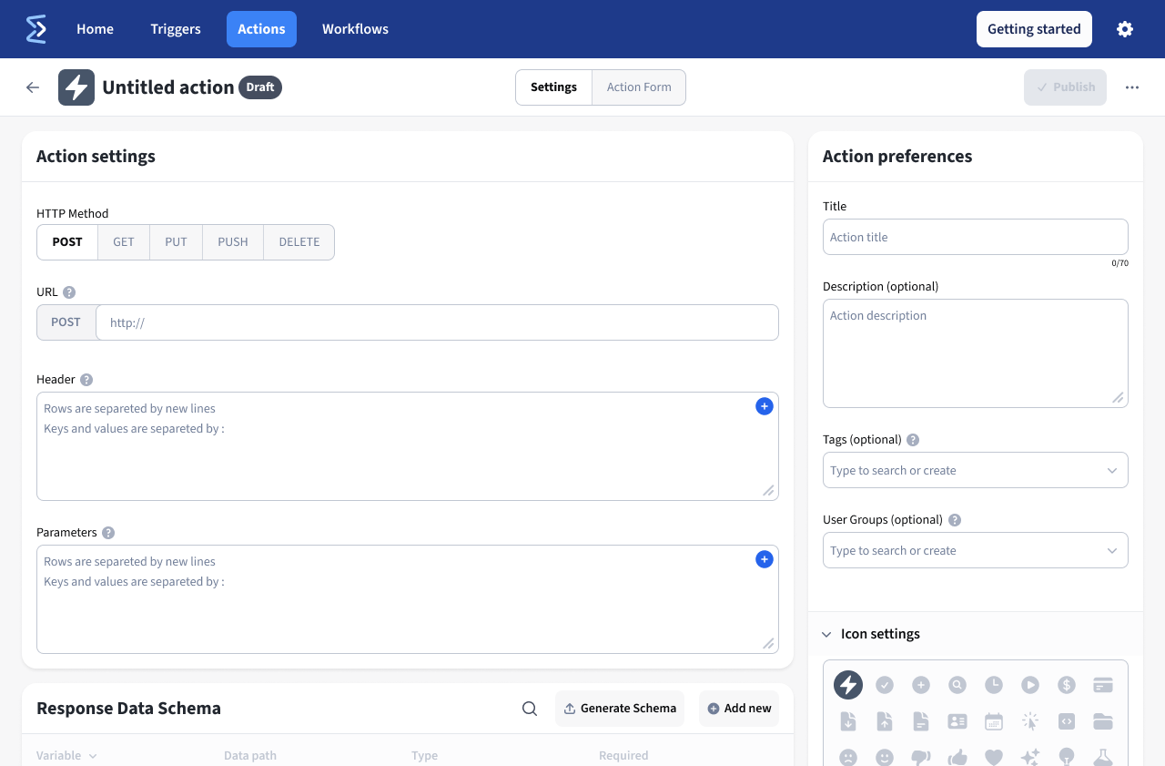Choose the calendar icon in Icon settings
The height and width of the screenshot is (766, 1165).
tap(994, 721)
